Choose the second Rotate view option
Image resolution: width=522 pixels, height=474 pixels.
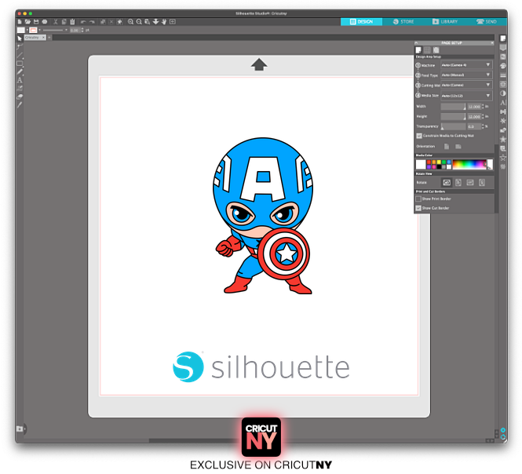[x=458, y=182]
